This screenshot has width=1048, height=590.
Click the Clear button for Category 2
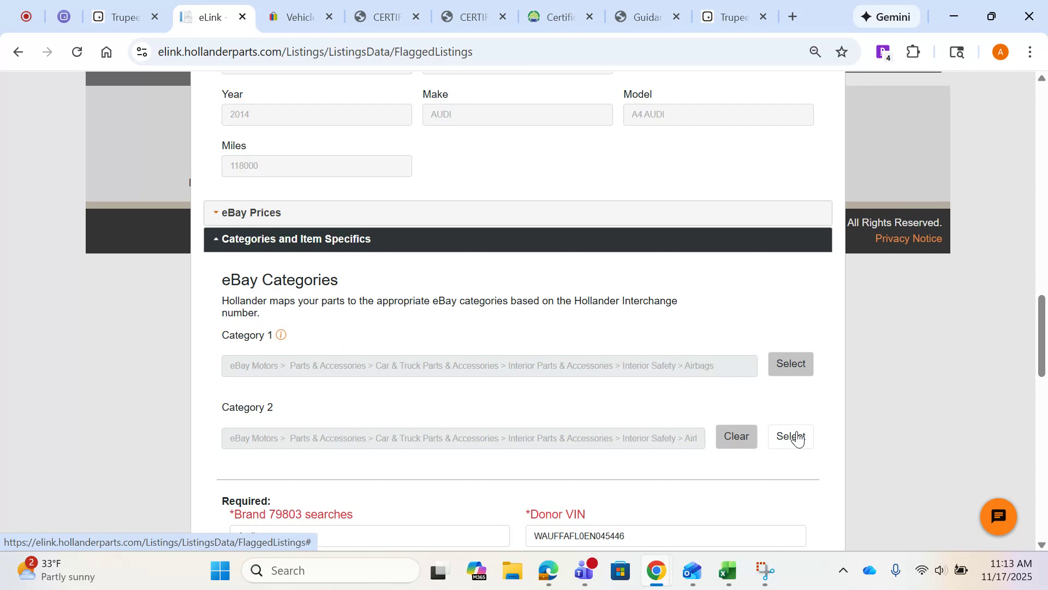click(x=736, y=436)
